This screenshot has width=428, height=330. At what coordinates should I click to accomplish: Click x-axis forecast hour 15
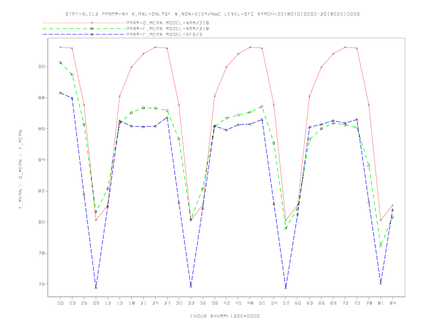tap(119, 303)
